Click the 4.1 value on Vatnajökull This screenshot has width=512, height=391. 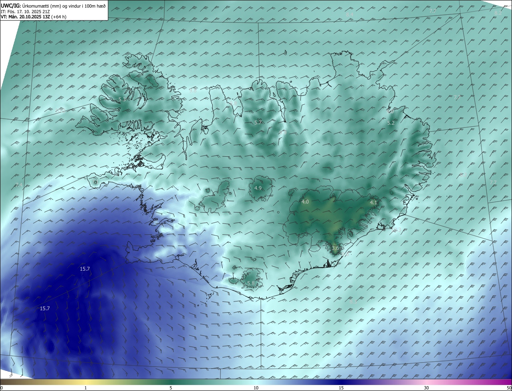pyautogui.click(x=374, y=203)
